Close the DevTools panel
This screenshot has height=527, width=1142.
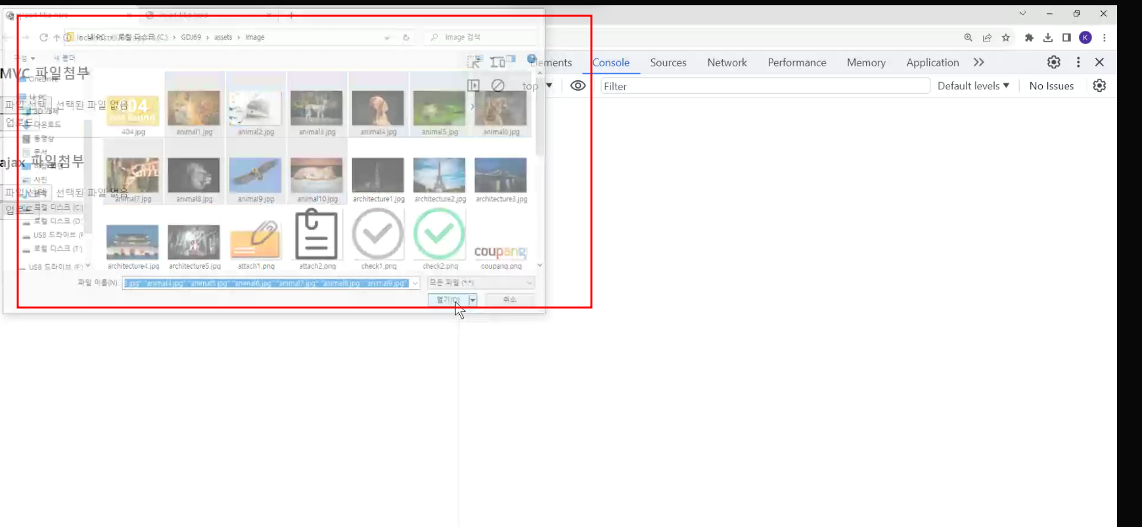tap(1099, 62)
